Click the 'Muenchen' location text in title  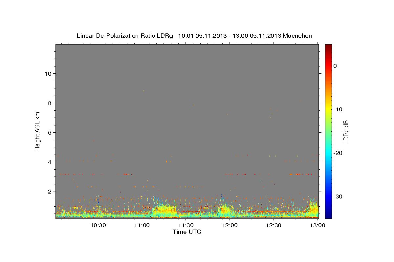coord(297,36)
